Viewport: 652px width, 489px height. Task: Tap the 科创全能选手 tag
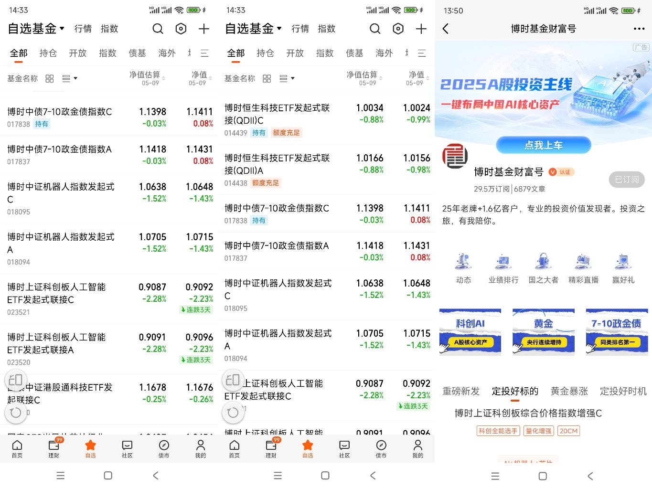pyautogui.click(x=498, y=431)
